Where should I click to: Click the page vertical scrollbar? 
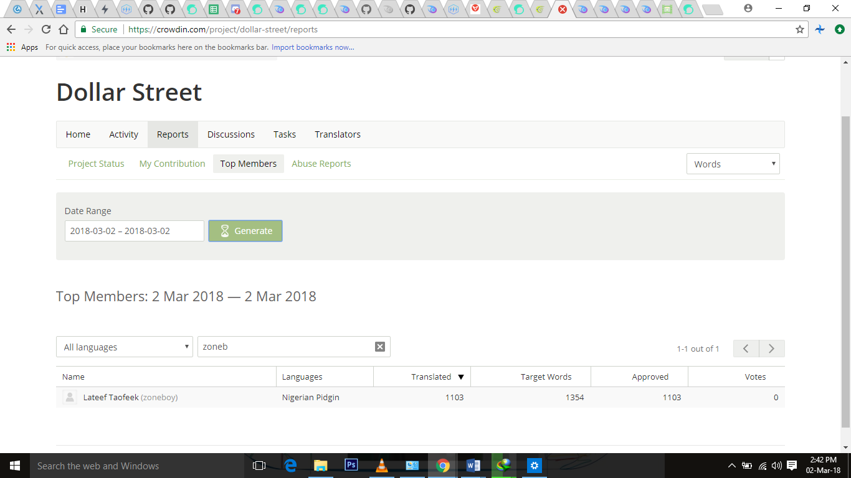click(845, 271)
